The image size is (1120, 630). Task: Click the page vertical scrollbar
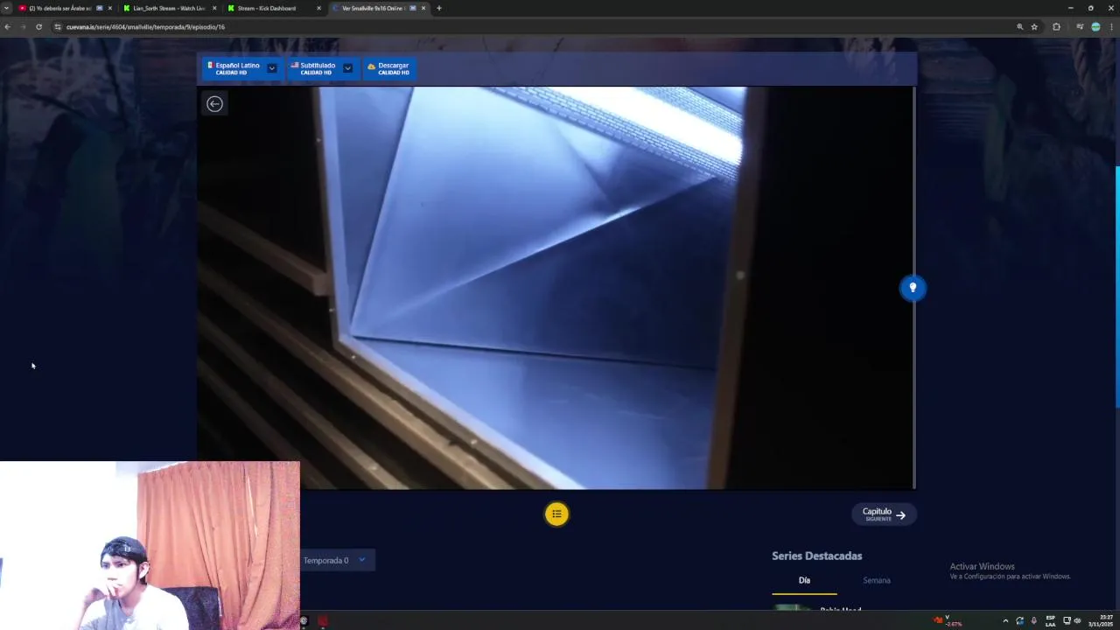coord(1117,286)
